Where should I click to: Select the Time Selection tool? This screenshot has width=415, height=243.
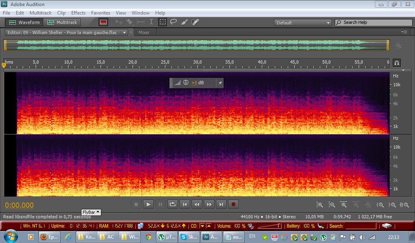tap(152, 22)
